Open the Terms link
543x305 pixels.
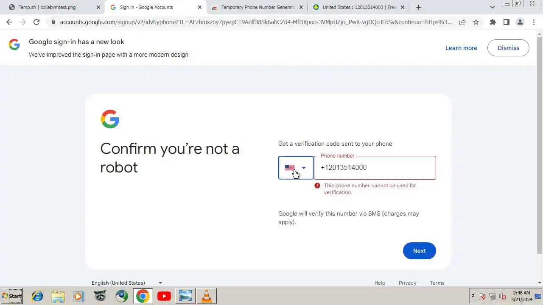[437, 283]
